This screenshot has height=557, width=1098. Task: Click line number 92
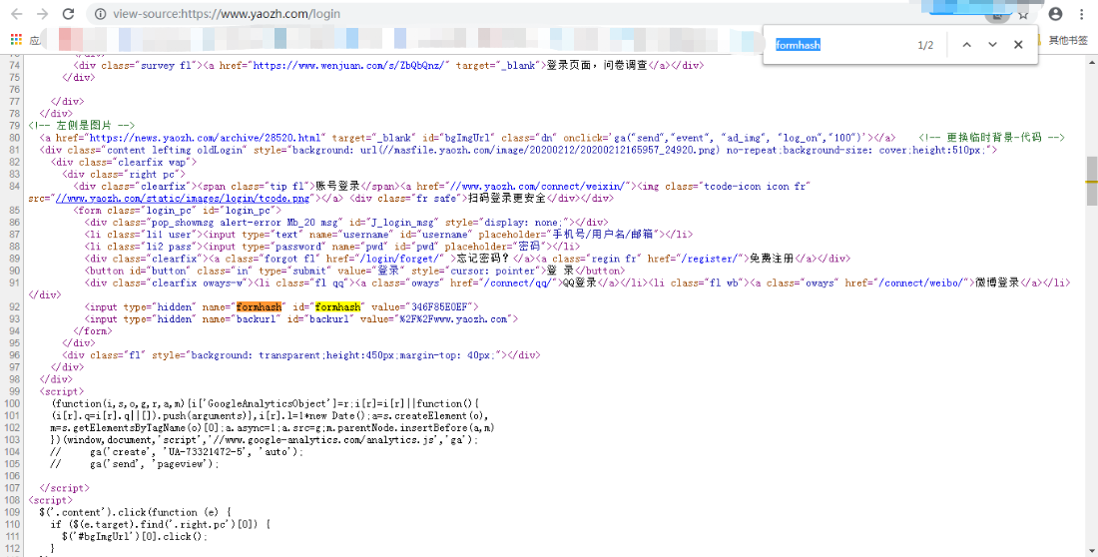tap(14, 307)
